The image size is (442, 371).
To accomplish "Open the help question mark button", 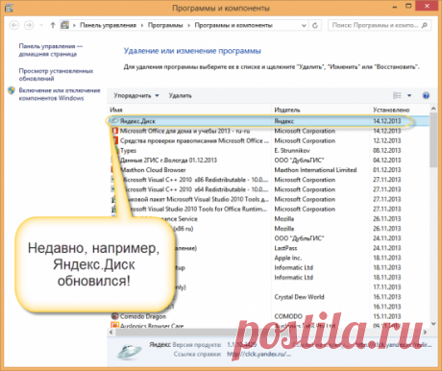I will (426, 95).
